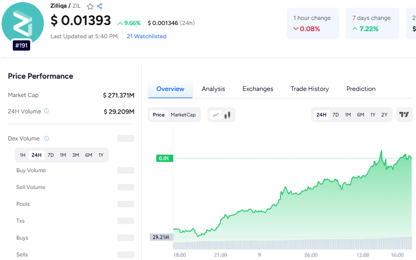Screen dimensions: 416x260
Task: Click the price peak on the chart line
Action: (382, 151)
